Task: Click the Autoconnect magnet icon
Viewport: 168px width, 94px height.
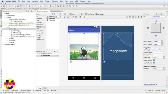Action: coord(65,17)
